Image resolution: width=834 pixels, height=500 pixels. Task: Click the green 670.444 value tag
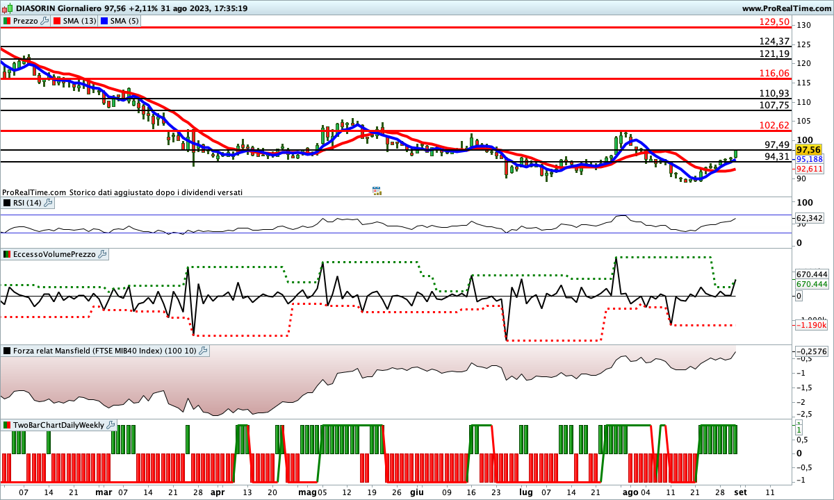pyautogui.click(x=812, y=284)
